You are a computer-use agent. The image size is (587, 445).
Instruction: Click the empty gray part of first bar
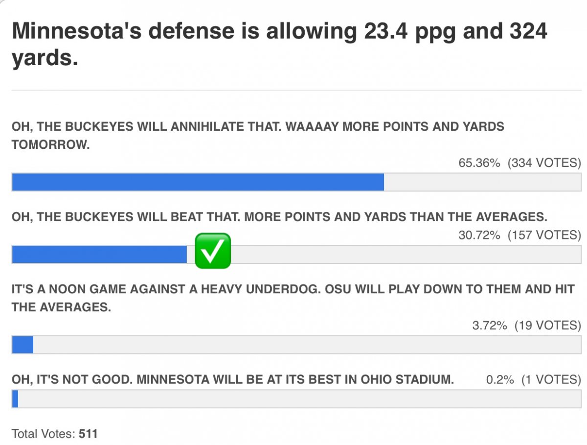483,182
